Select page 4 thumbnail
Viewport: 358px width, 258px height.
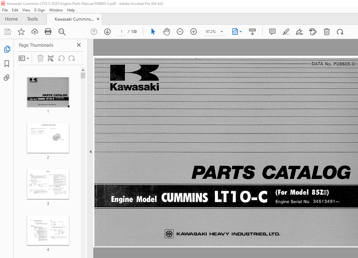point(48,230)
